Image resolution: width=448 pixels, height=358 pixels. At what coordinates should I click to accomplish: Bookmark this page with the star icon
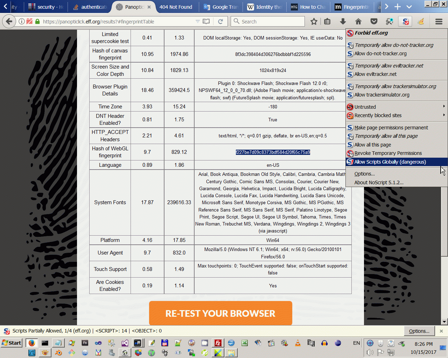coord(314,22)
